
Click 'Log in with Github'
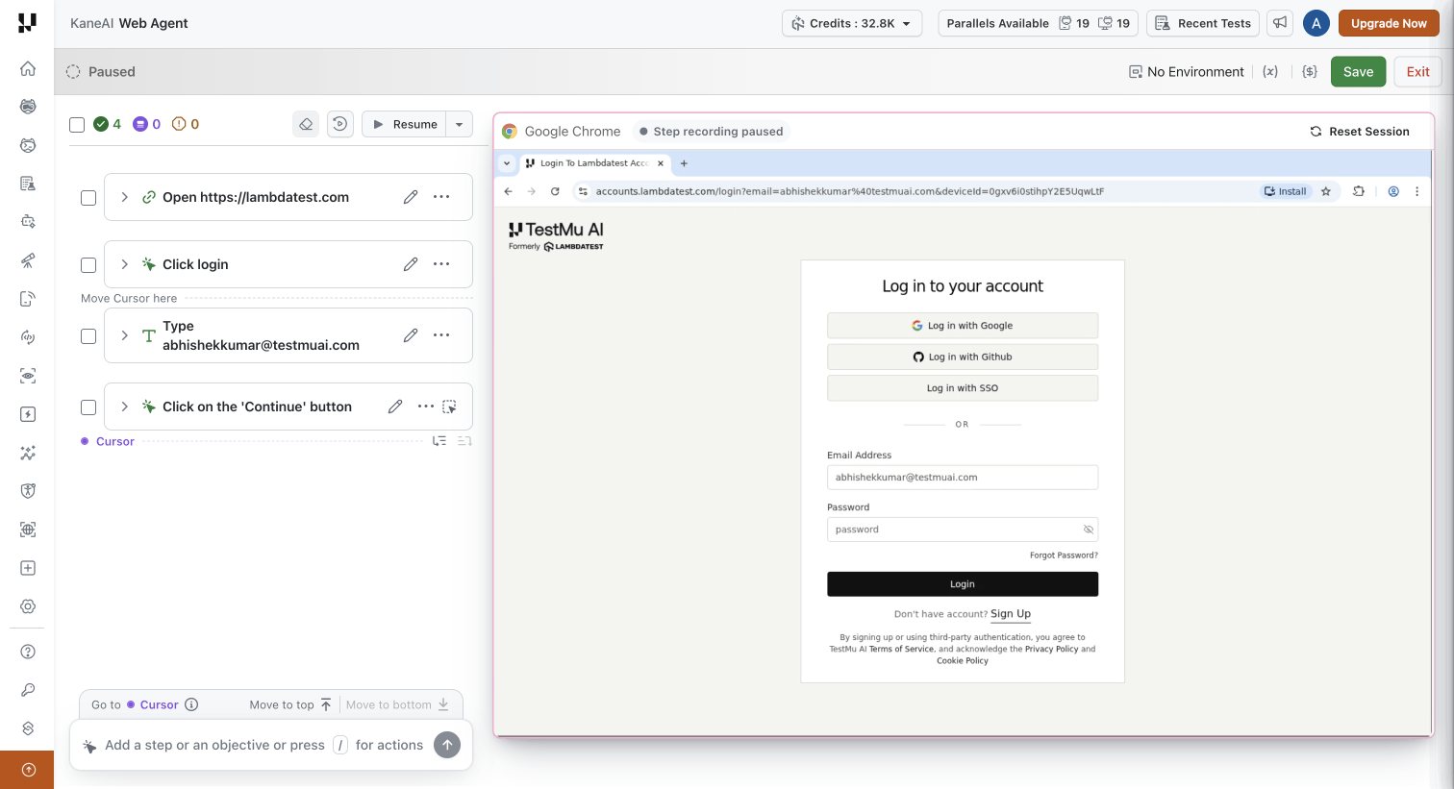[963, 357]
